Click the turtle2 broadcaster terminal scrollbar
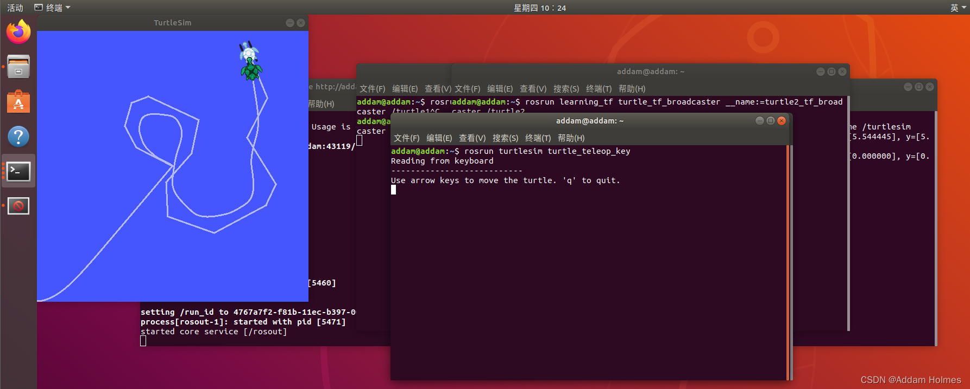This screenshot has height=389, width=970. point(848,213)
